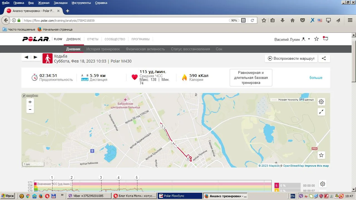Screen dimensions: 356x200
Task: Open ОТЧЕТЫ section in Polar nav
Action: 93,39
